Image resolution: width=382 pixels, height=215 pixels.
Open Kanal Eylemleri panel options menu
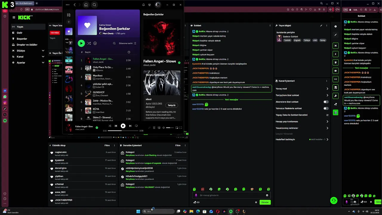(326, 81)
